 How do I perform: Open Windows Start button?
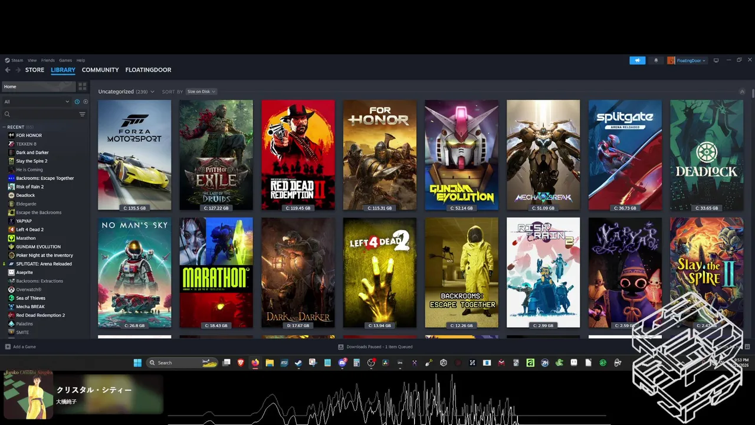(137, 362)
